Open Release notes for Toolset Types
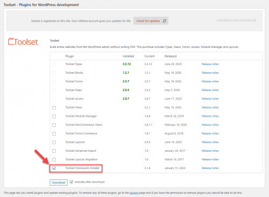The height and width of the screenshot is (197, 269). pyautogui.click(x=210, y=64)
